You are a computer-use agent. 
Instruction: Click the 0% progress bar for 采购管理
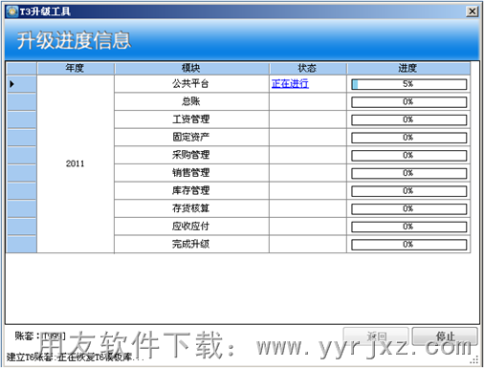pyautogui.click(x=408, y=156)
